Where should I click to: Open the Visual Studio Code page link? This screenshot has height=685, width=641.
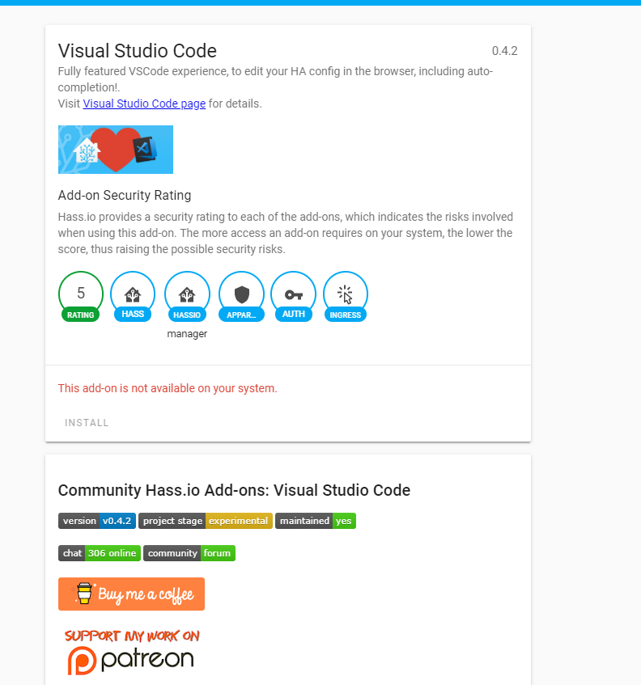click(143, 103)
